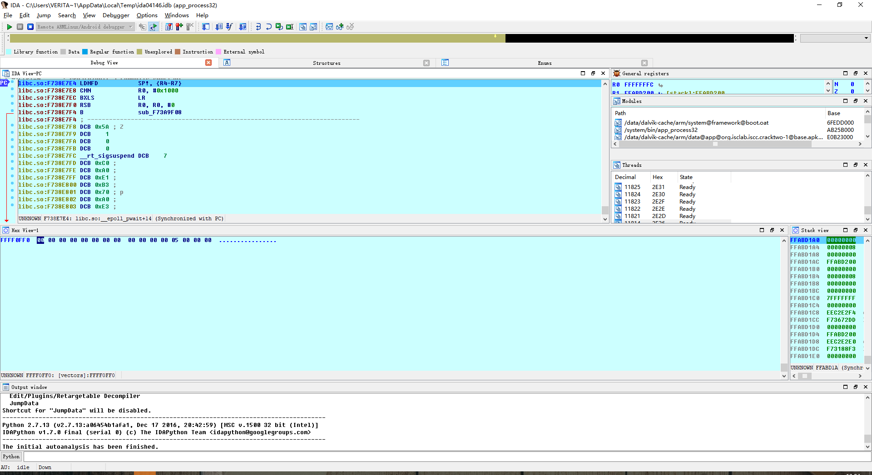Viewport: 872px width, 475px height.
Task: Click the Python command input field
Action: [x=447, y=456]
